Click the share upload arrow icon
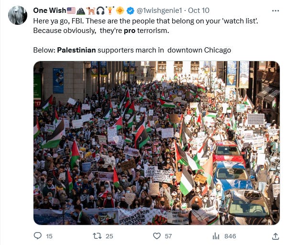 [275, 236]
